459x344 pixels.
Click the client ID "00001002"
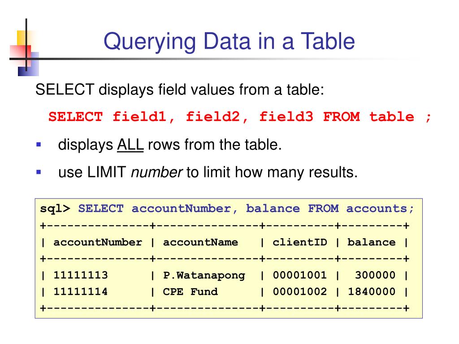point(300,292)
